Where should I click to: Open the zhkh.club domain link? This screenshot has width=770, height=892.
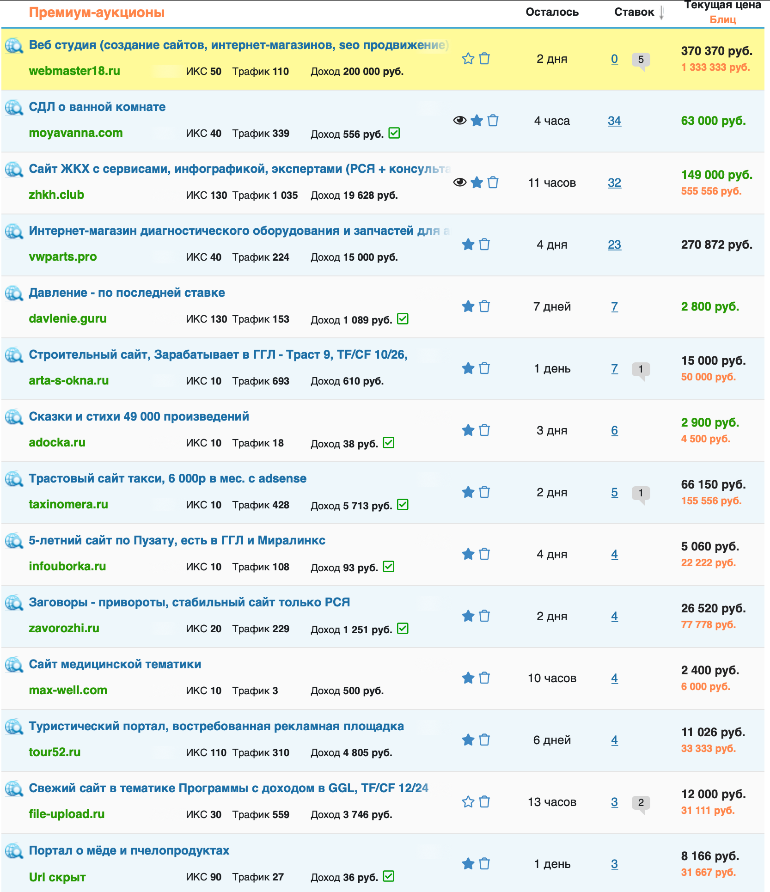[56, 195]
